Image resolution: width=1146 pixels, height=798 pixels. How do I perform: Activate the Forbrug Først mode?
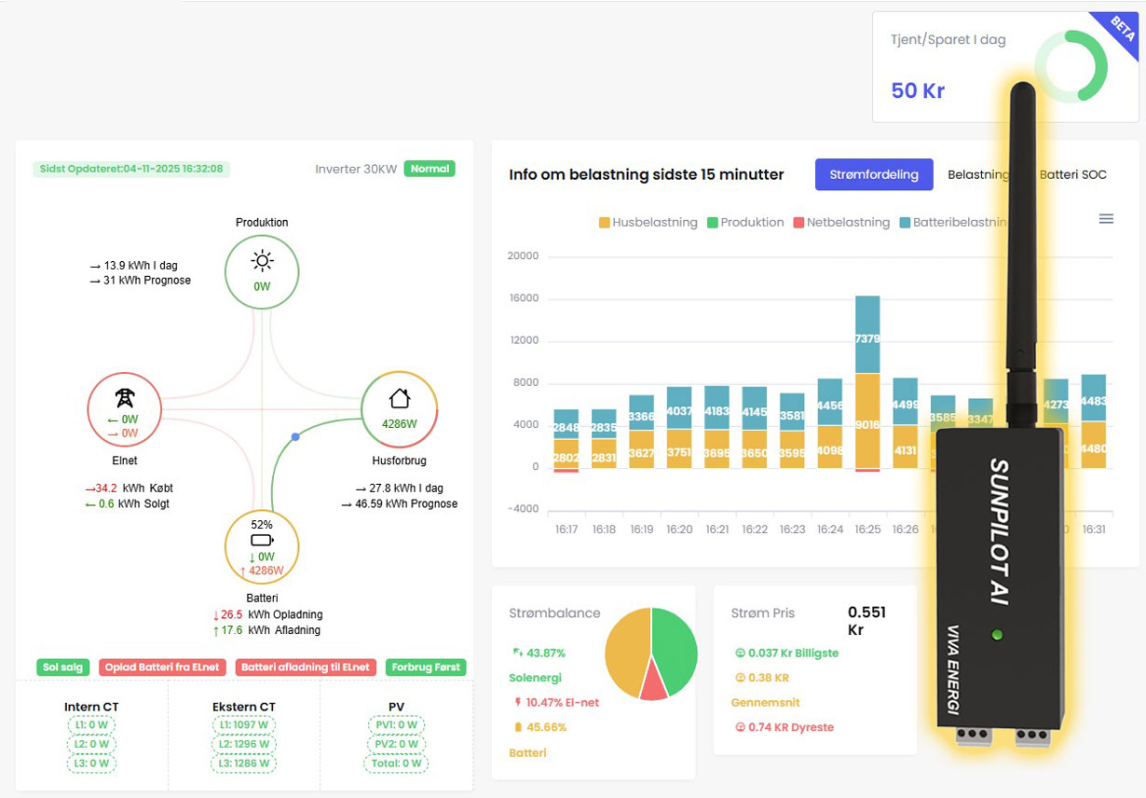coord(426,667)
